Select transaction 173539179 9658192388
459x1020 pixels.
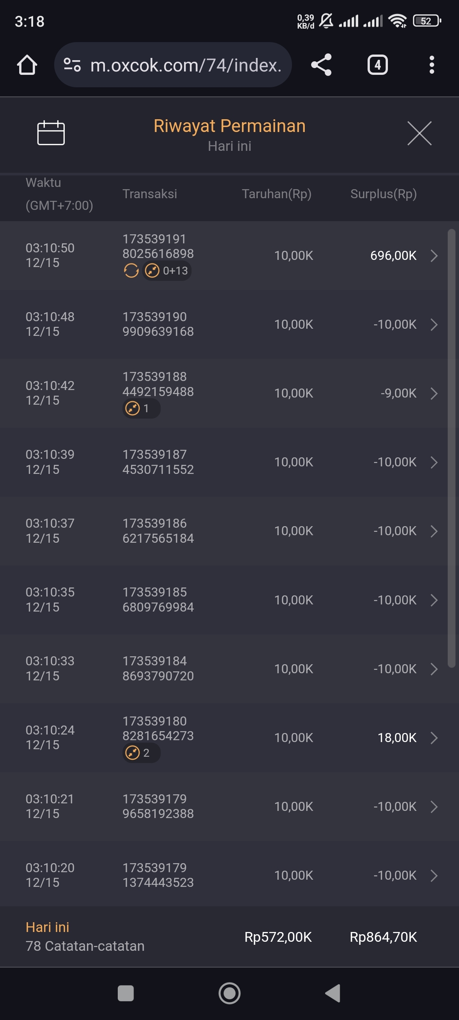pos(158,806)
